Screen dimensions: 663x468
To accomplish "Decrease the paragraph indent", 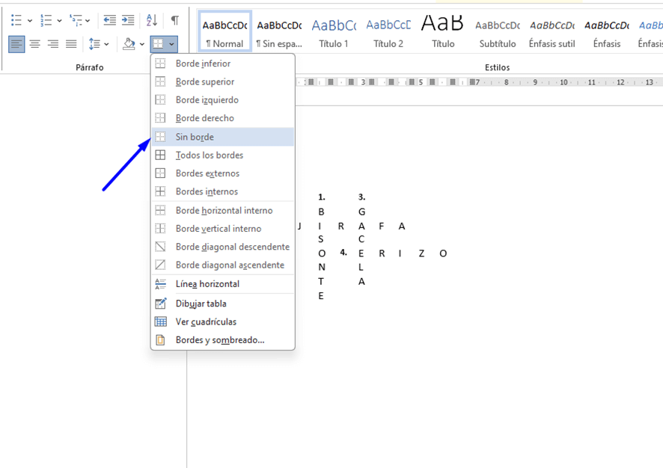I will pos(110,20).
